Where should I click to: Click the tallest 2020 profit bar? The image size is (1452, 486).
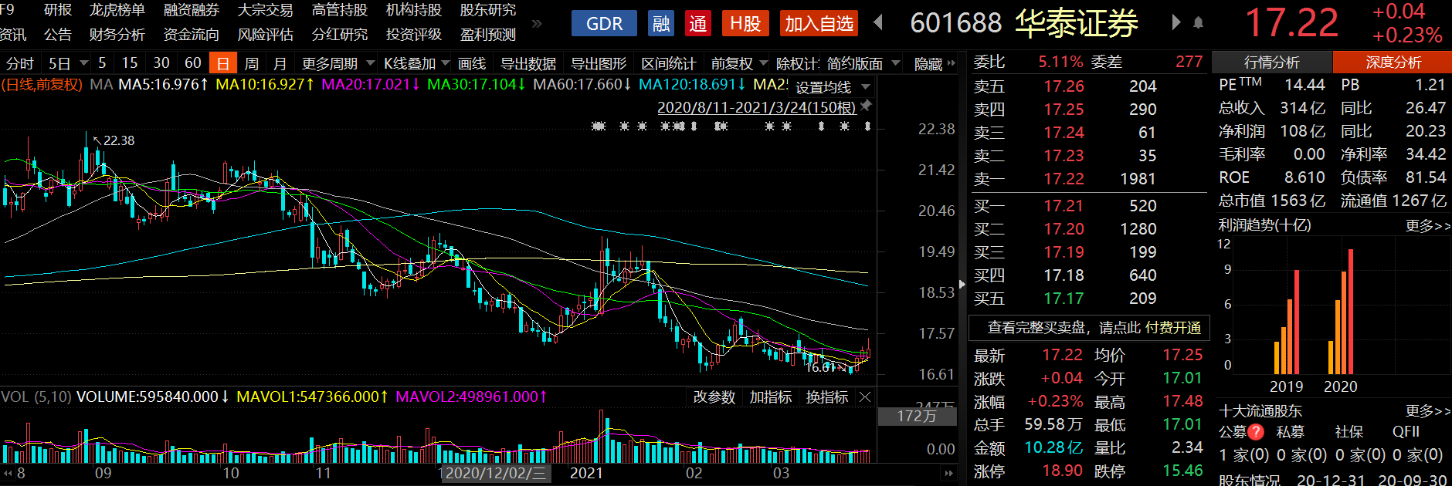1351,312
